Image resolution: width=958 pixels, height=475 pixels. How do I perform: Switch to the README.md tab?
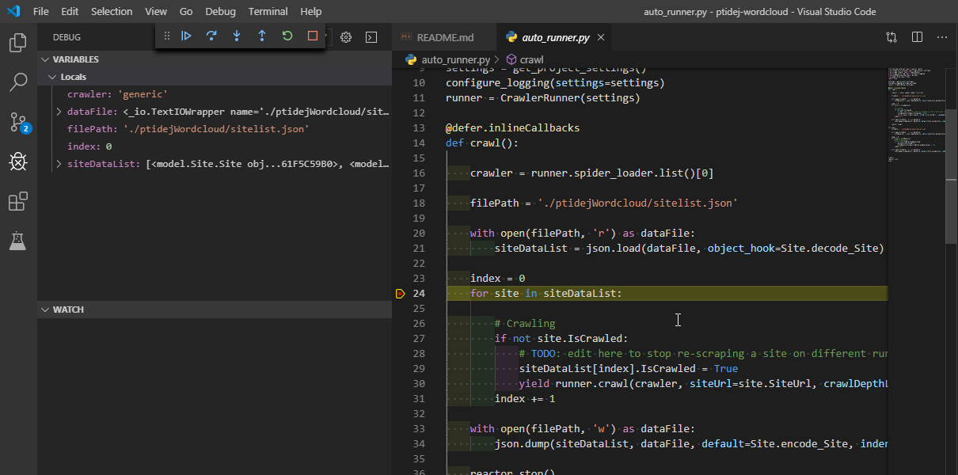point(446,37)
